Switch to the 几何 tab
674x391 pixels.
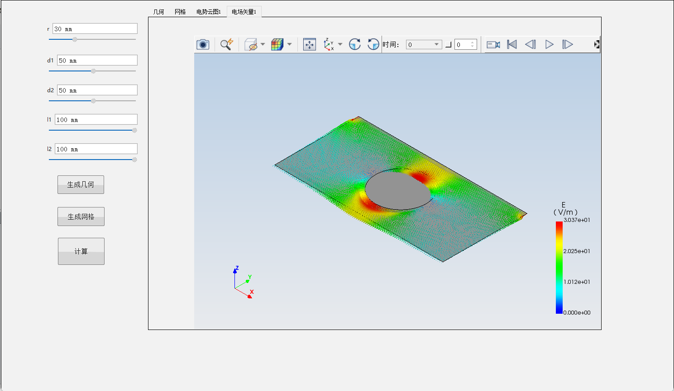click(158, 12)
